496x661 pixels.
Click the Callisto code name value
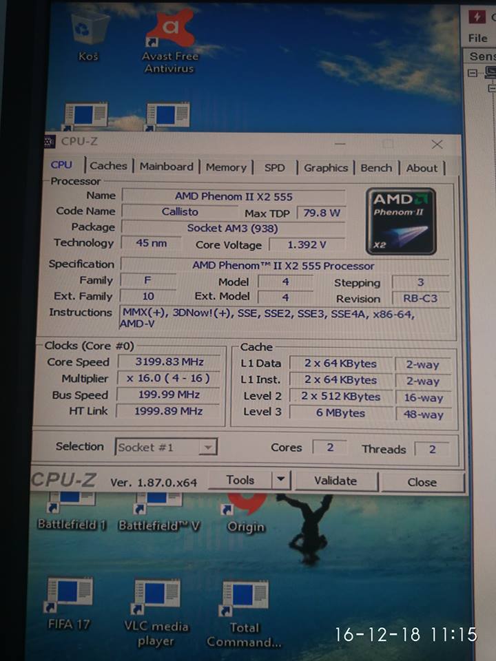click(x=180, y=211)
